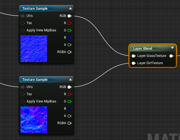Image resolution: width=180 pixels, height=140 pixels.
Task: Select top Texture Sample node by title
Action: coord(35,9)
